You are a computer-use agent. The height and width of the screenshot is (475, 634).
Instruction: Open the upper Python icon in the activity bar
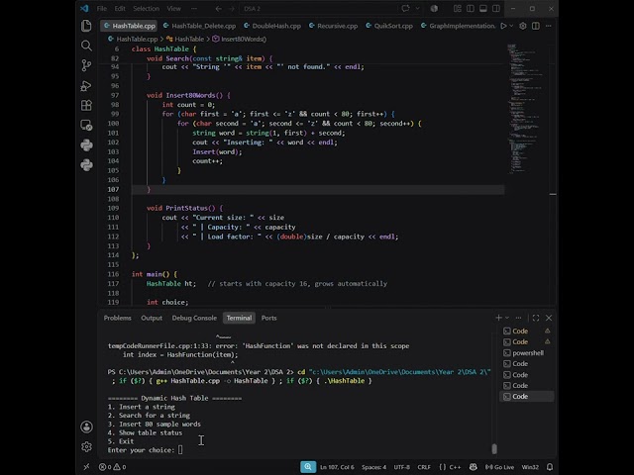86,145
